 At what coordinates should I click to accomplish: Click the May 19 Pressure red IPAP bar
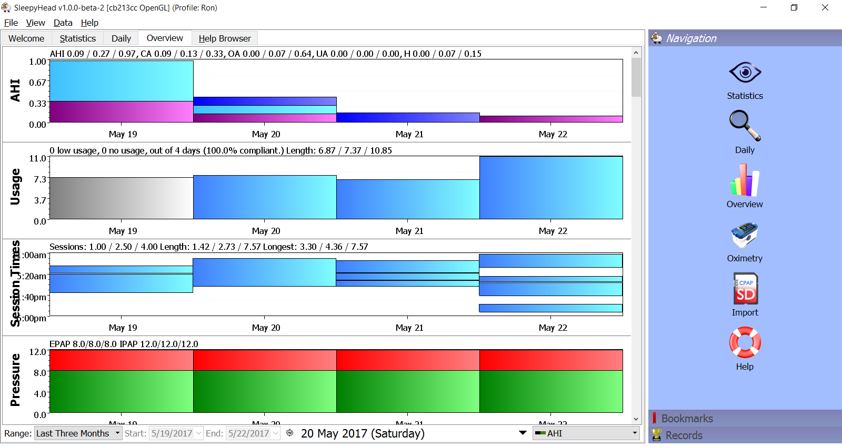122,360
